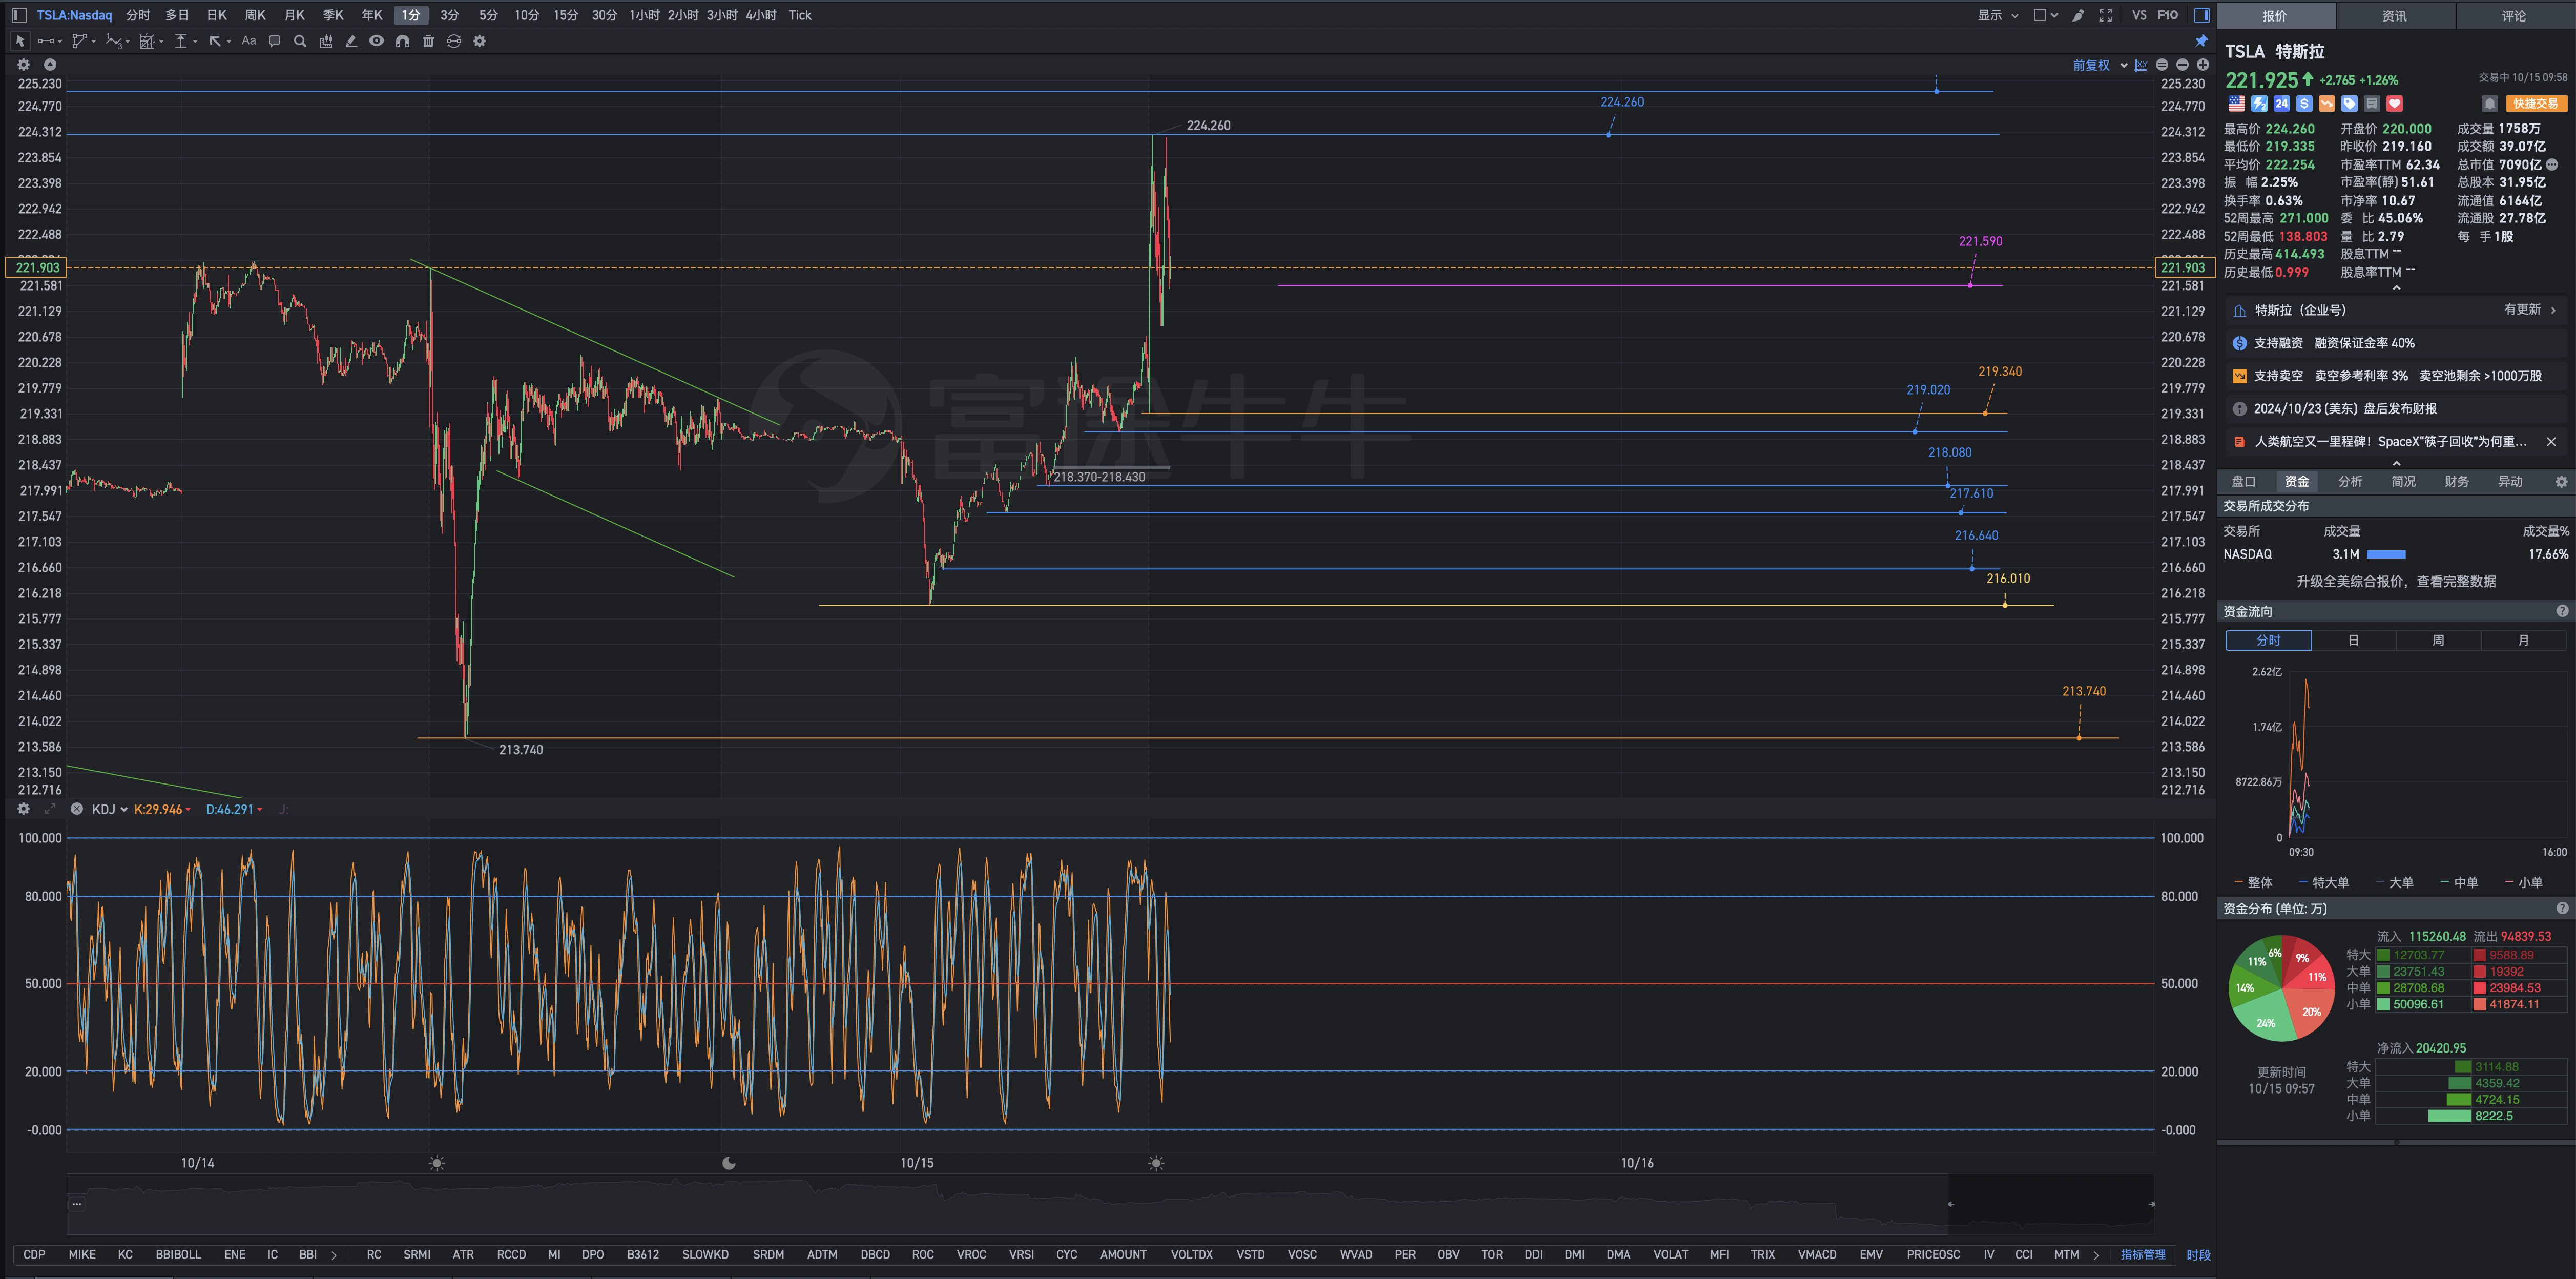Select the highlighter pen tool

coord(351,41)
